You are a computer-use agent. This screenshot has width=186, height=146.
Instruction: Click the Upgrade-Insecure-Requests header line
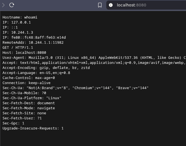click(x=33, y=128)
